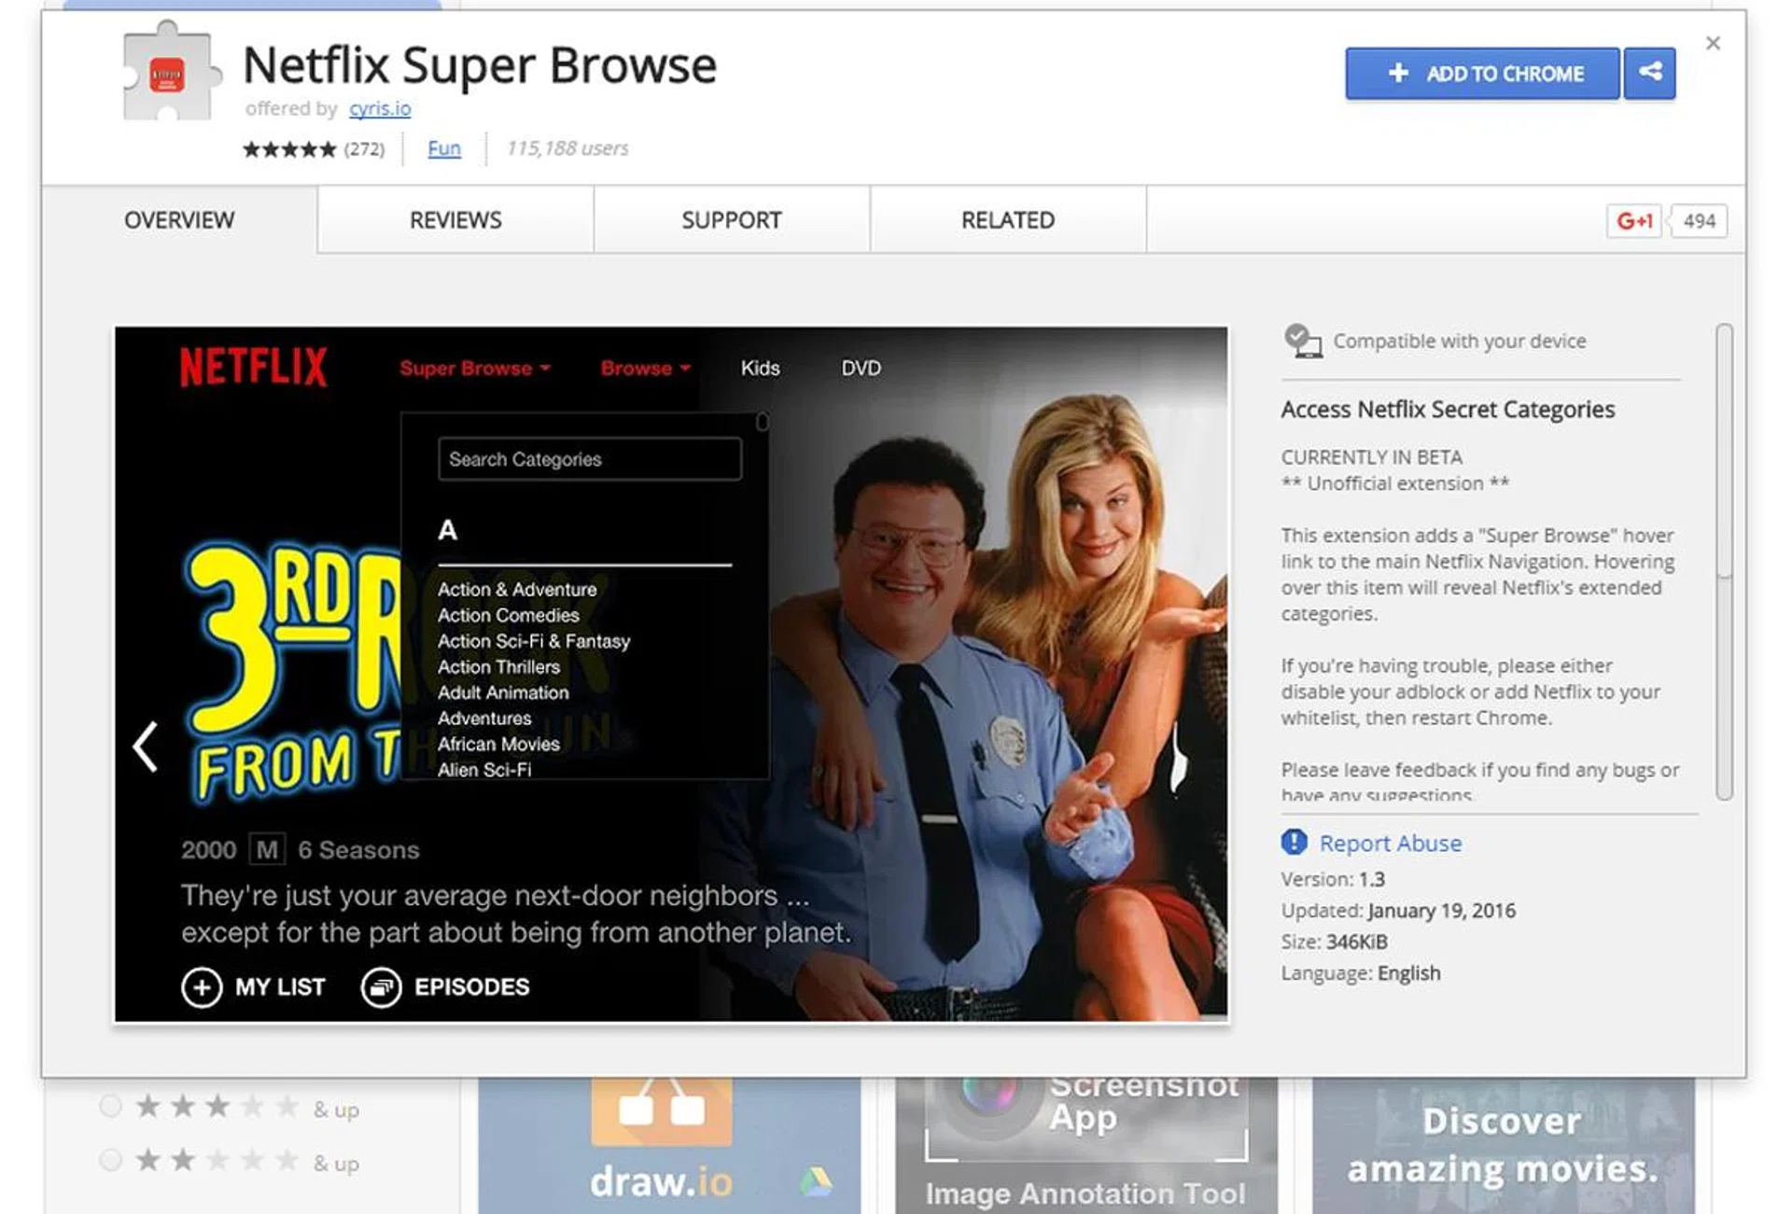
Task: Click the Report Abuse link
Action: point(1390,844)
